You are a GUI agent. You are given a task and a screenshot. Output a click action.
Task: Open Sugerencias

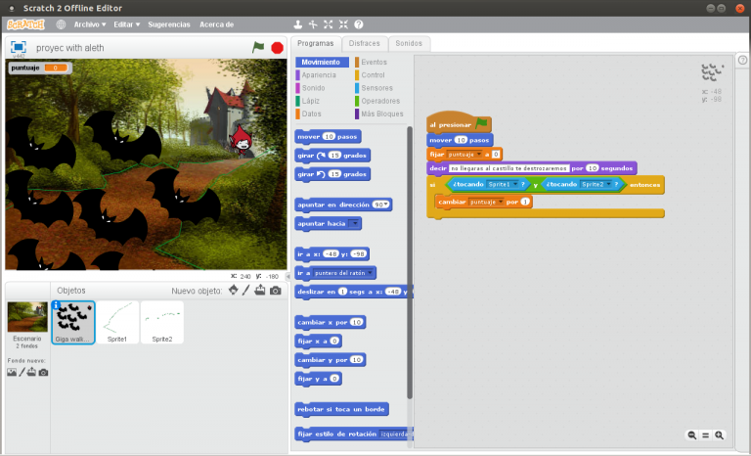pyautogui.click(x=169, y=24)
